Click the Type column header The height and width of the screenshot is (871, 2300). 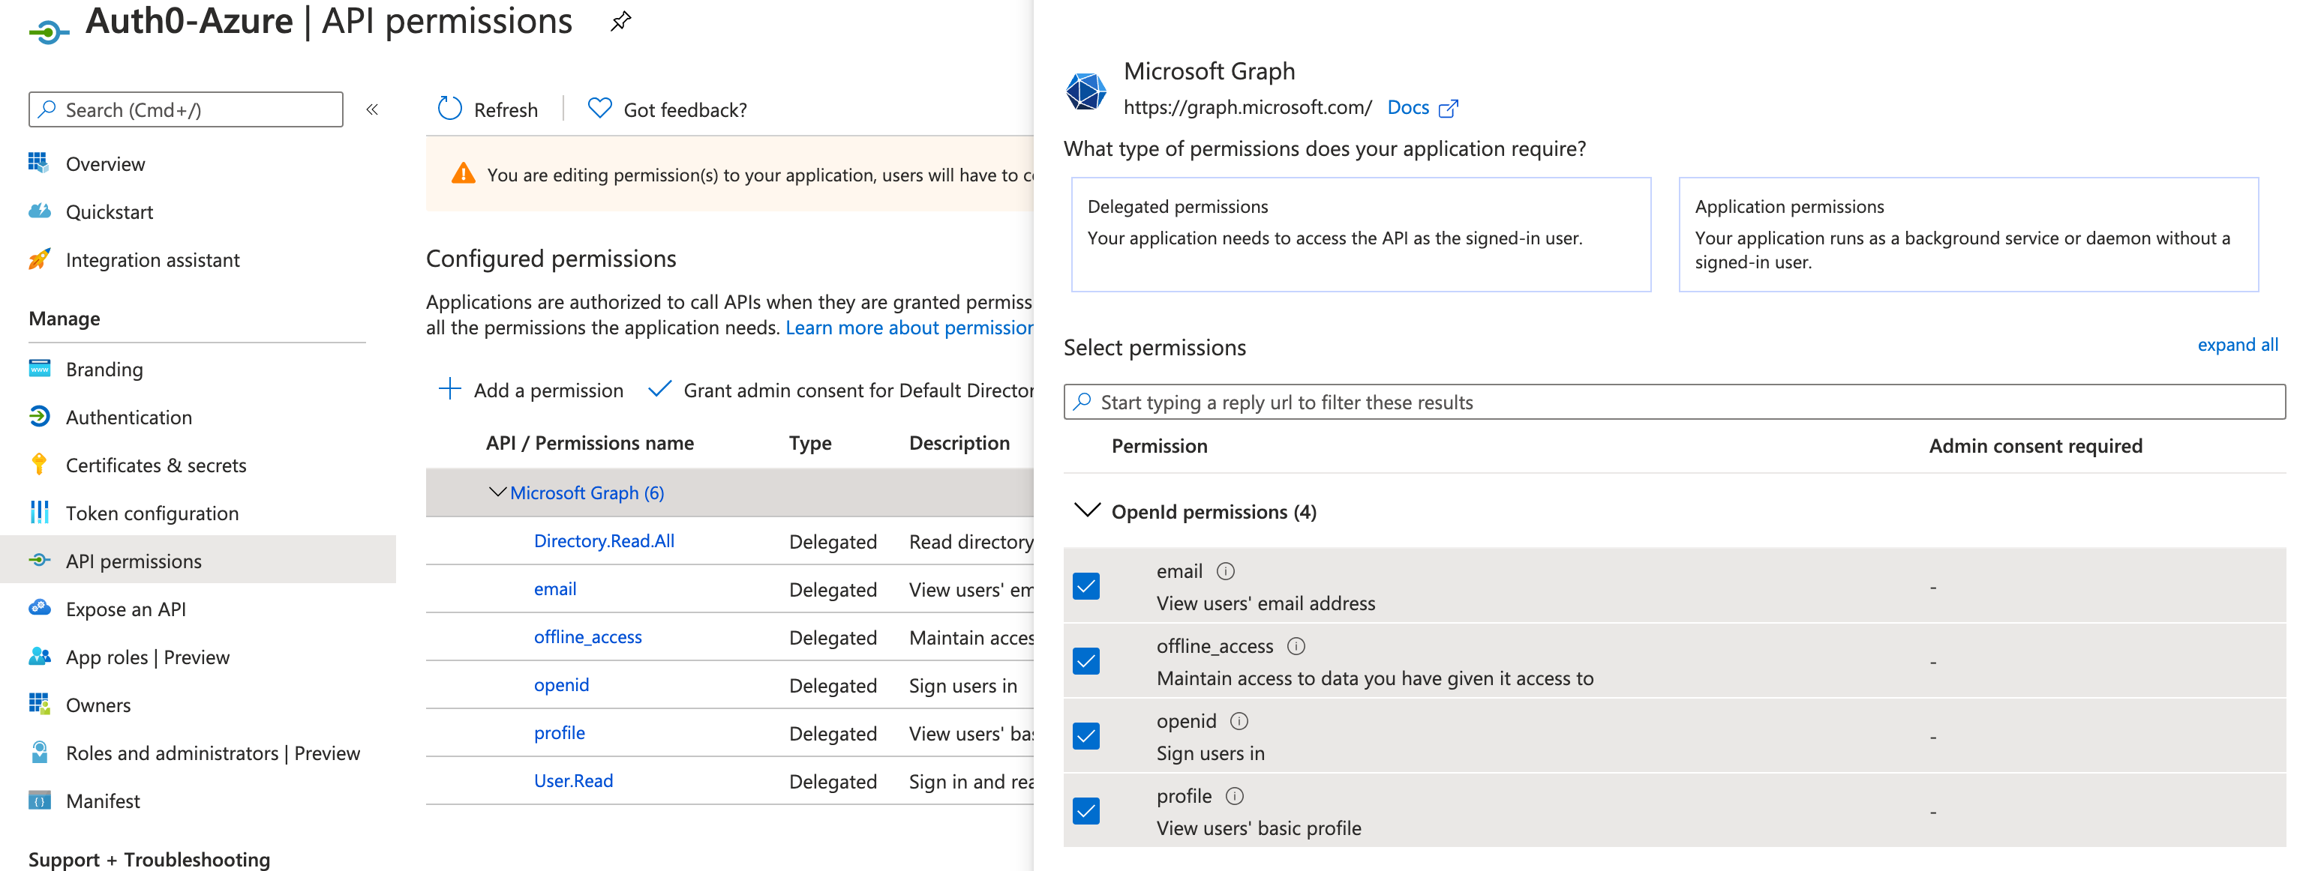[x=810, y=443]
